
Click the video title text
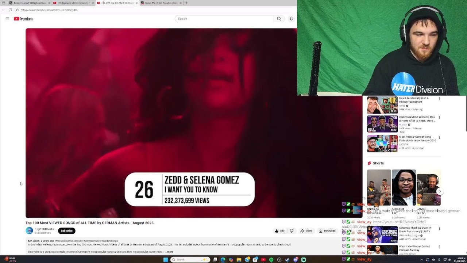tap(89, 223)
